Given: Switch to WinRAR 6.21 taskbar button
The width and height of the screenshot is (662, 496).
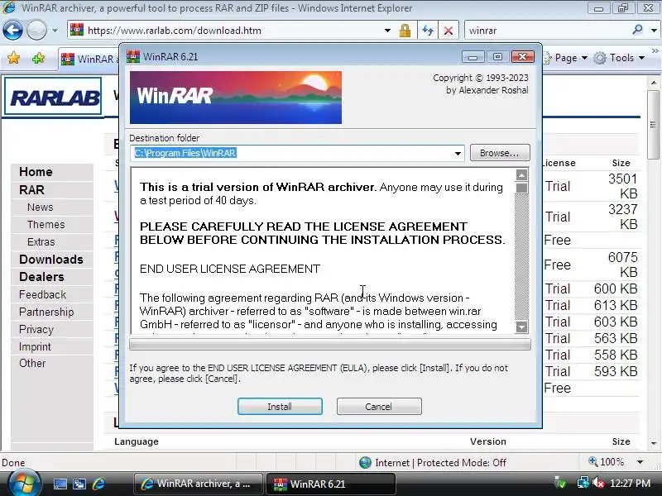Looking at the screenshot, I should [330, 484].
